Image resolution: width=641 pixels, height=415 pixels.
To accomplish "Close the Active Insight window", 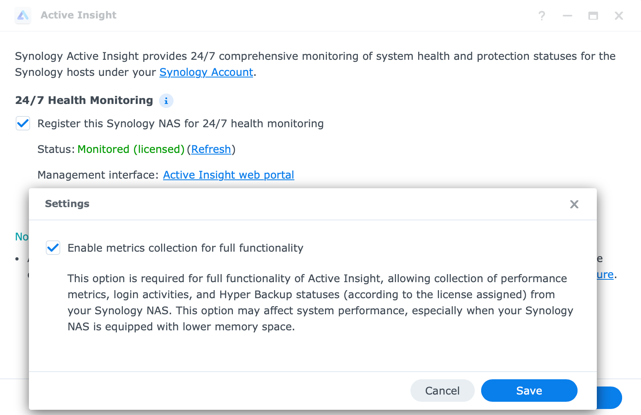I will pos(619,16).
